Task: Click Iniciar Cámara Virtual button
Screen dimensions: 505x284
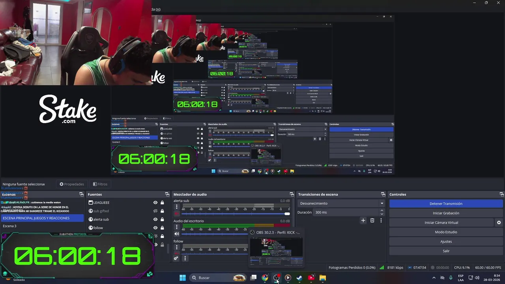Action: 441,222
